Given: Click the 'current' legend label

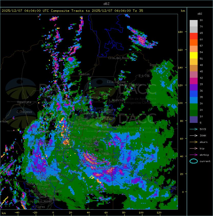Looking at the screenshot, I should [x=205, y=161].
